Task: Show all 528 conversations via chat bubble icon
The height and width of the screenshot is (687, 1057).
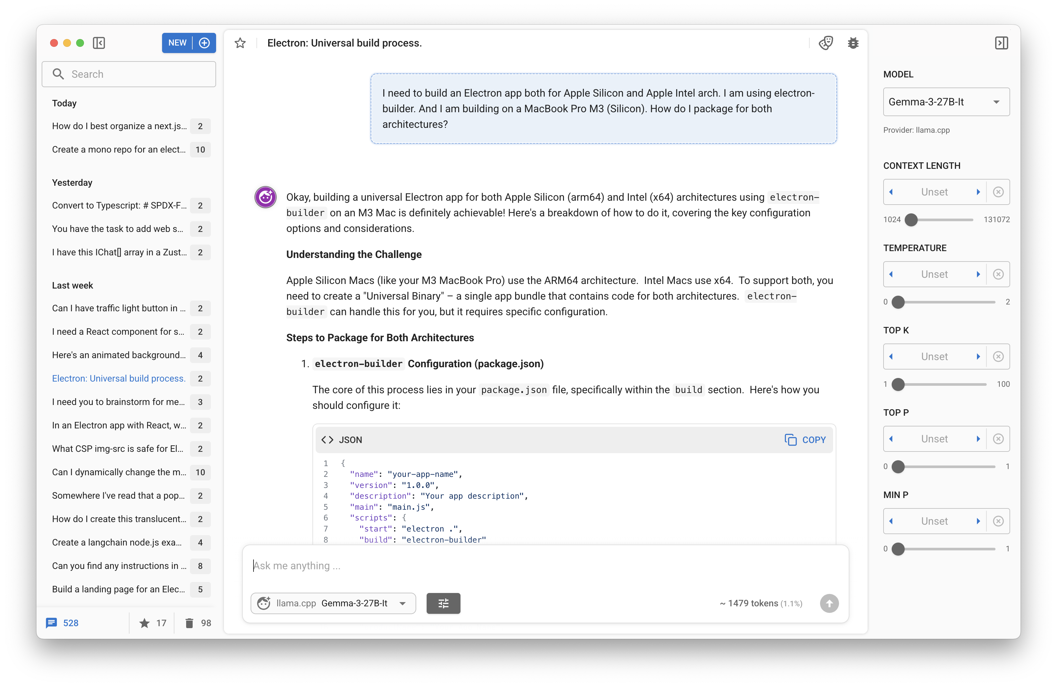Action: pos(52,623)
